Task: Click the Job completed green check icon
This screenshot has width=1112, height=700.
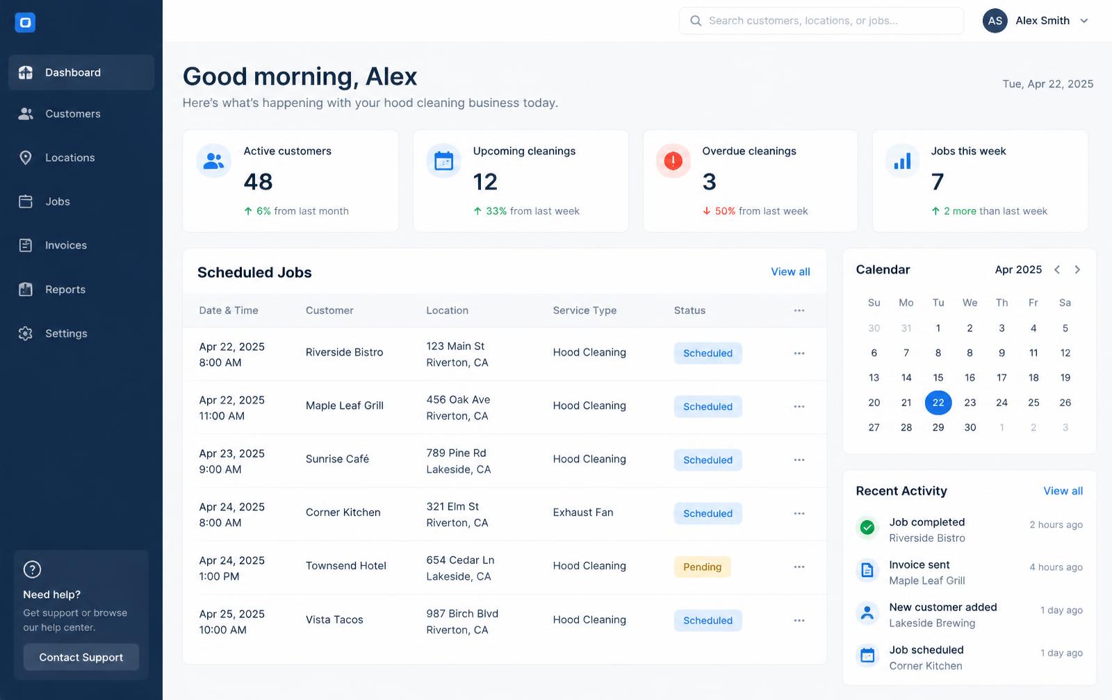Action: click(867, 528)
